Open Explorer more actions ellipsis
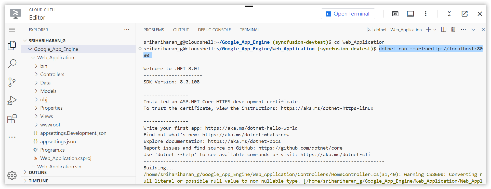 127,30
